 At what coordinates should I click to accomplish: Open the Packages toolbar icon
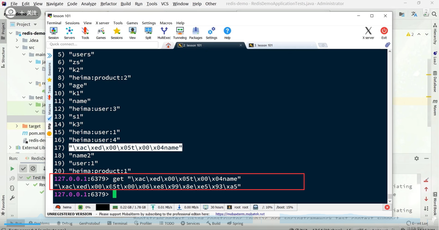click(196, 33)
